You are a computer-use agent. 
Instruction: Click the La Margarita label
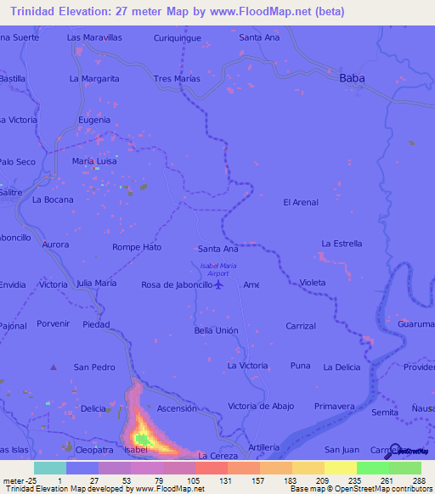tap(94, 79)
